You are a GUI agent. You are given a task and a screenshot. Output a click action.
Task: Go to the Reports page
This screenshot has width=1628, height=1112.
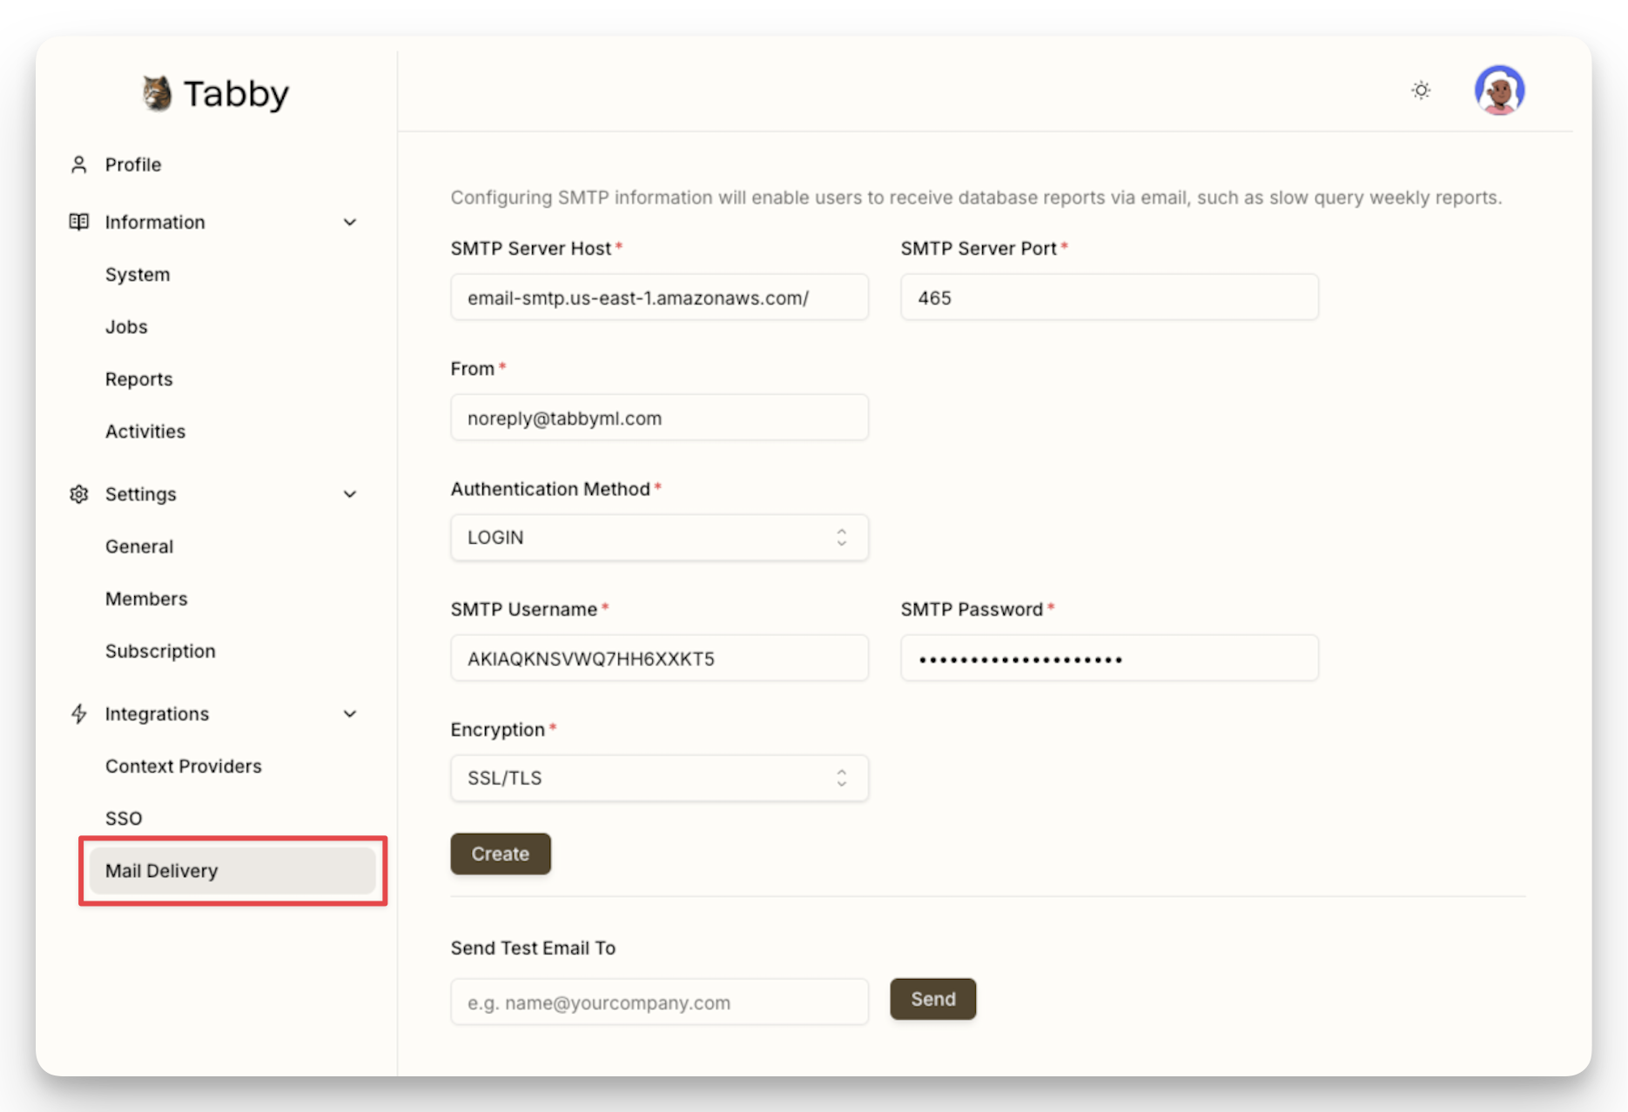139,379
